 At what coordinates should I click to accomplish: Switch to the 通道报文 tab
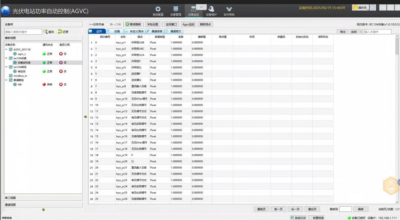[174, 31]
